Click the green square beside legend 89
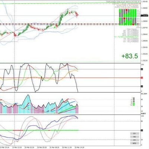This screenshot has height=149, width=149. click(134, 103)
